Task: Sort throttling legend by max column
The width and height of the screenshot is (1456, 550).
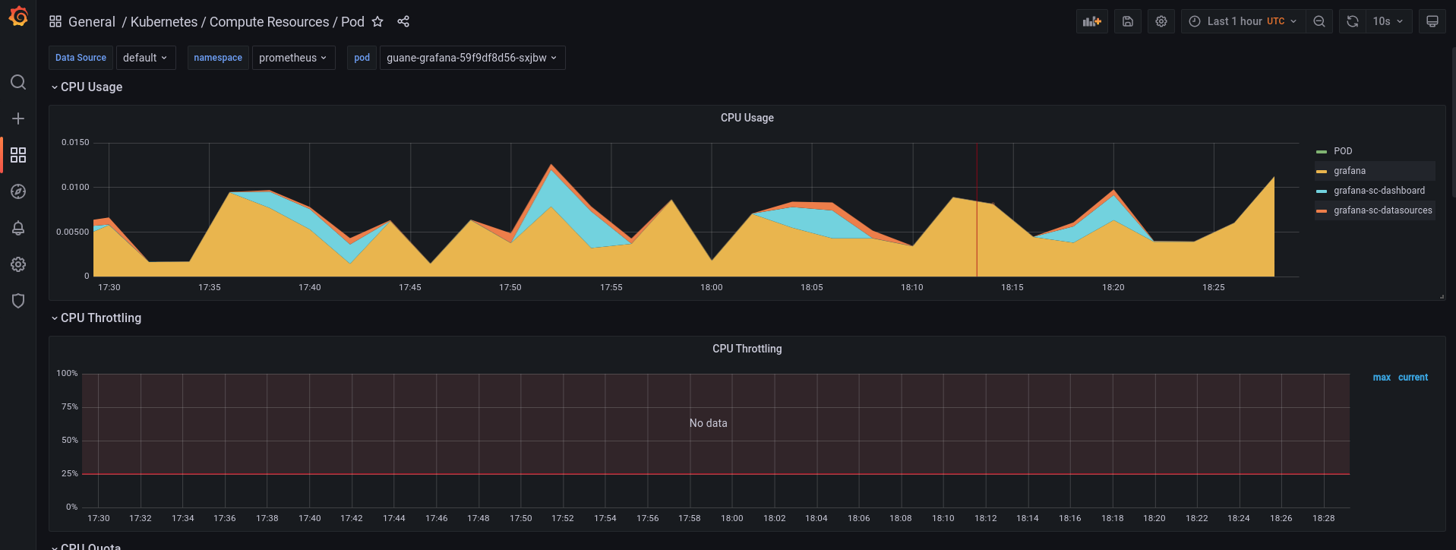Action: (x=1382, y=378)
